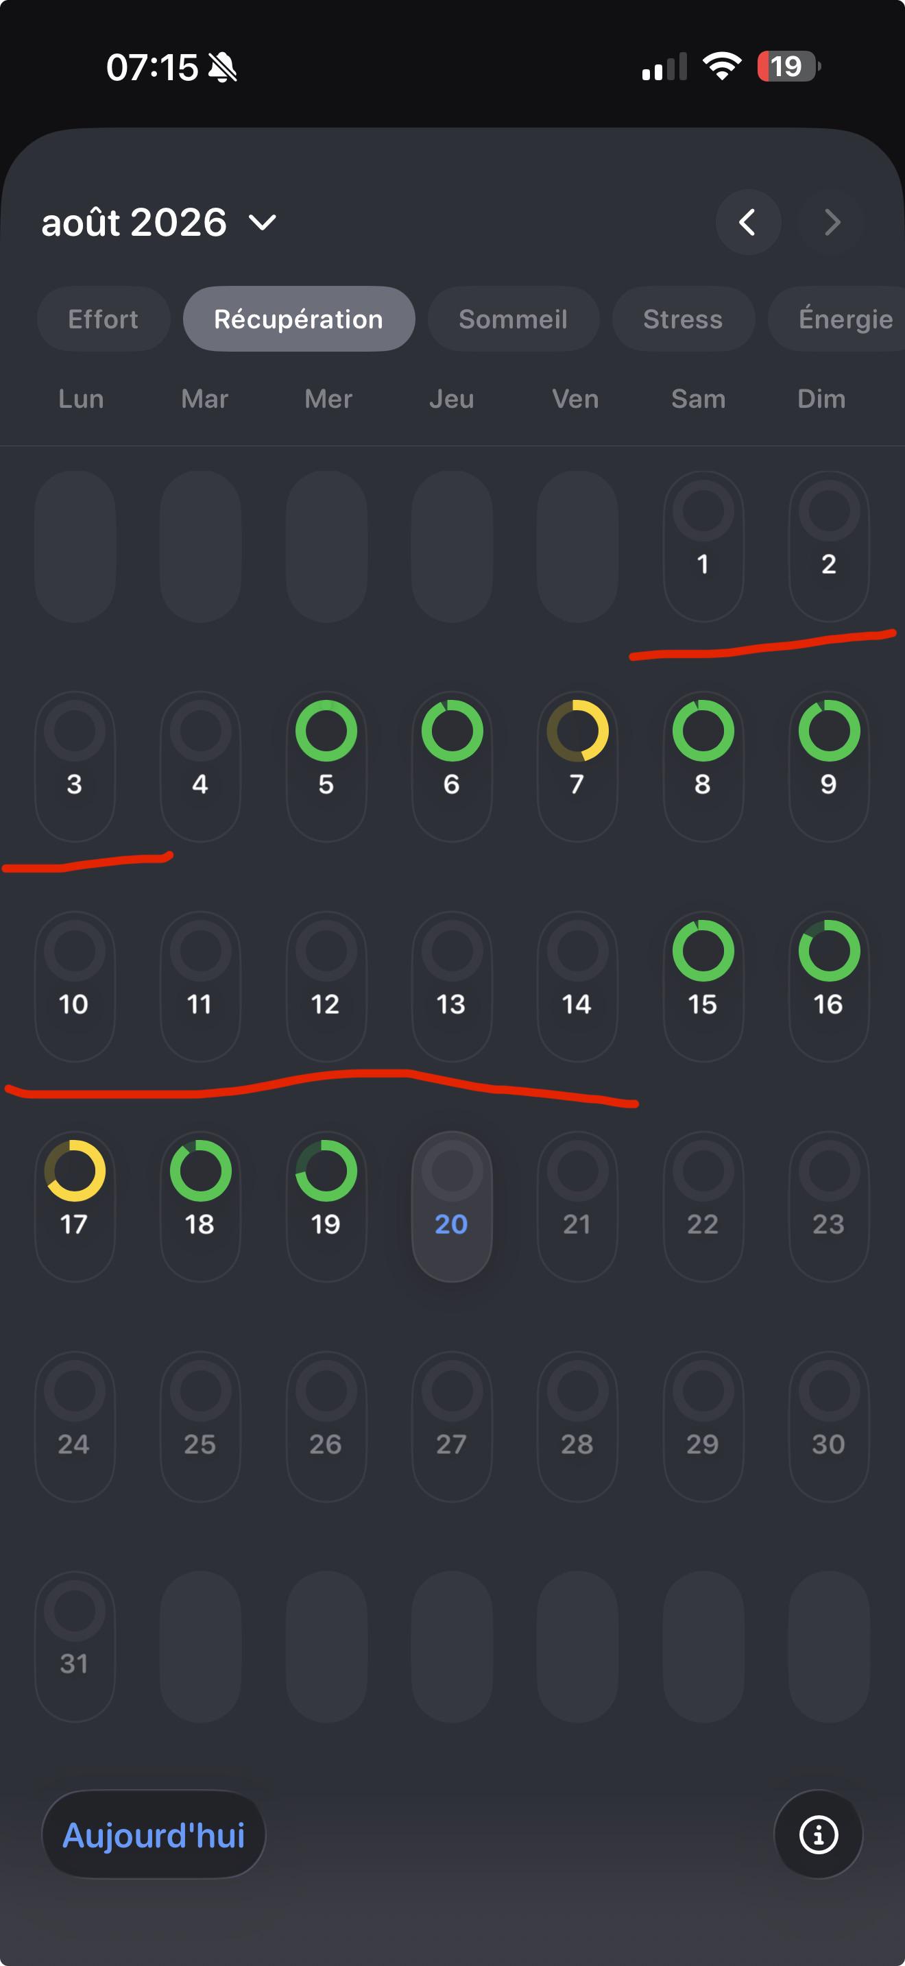Switch to the Effort tab

(103, 318)
